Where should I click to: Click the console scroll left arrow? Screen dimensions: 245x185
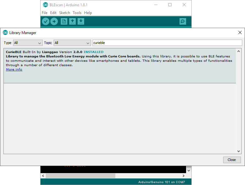tap(43, 176)
